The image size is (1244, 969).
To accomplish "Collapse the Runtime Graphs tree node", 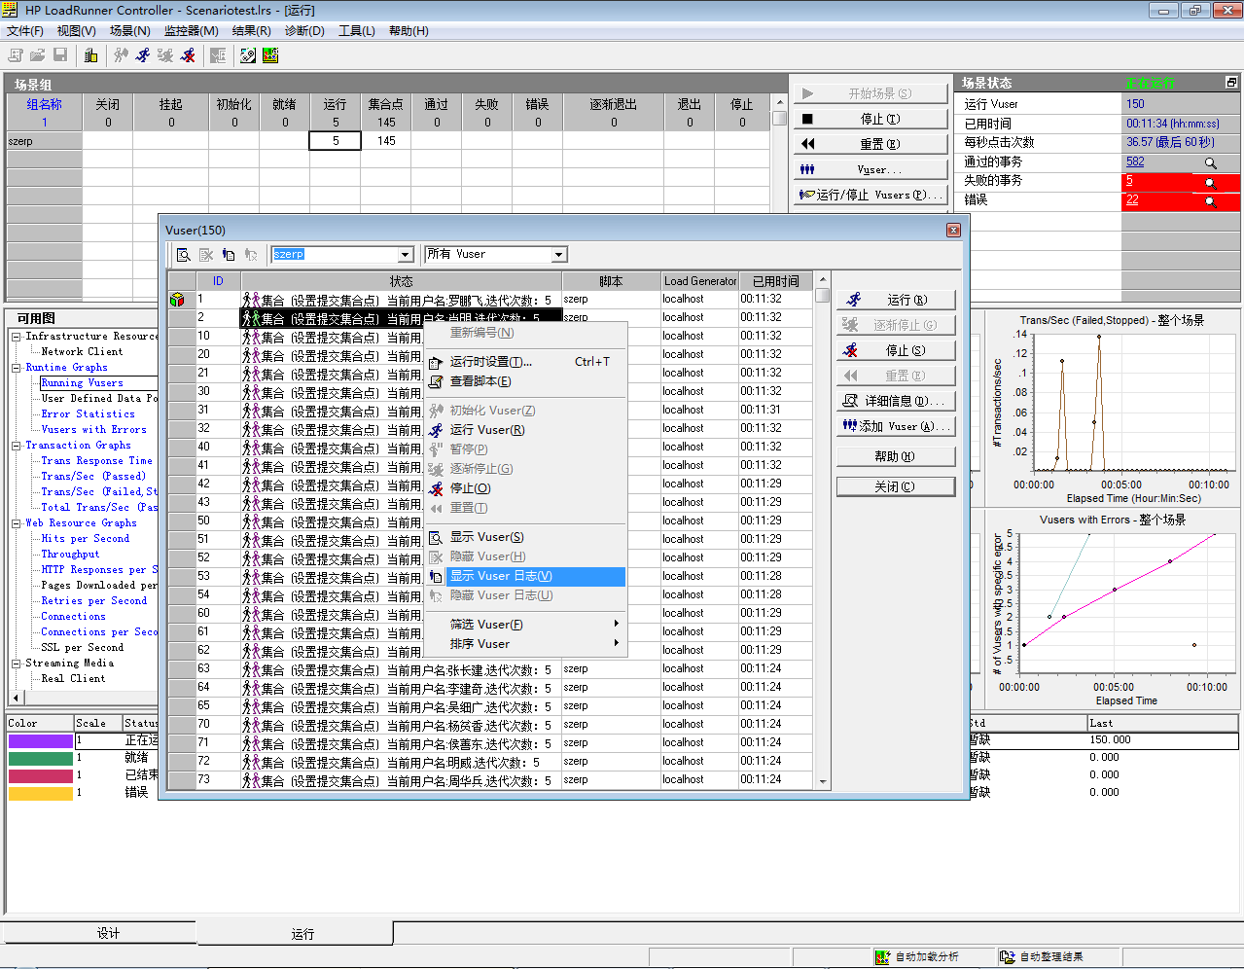I will tap(17, 368).
